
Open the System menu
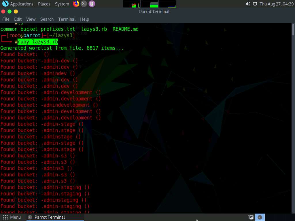click(x=62, y=4)
